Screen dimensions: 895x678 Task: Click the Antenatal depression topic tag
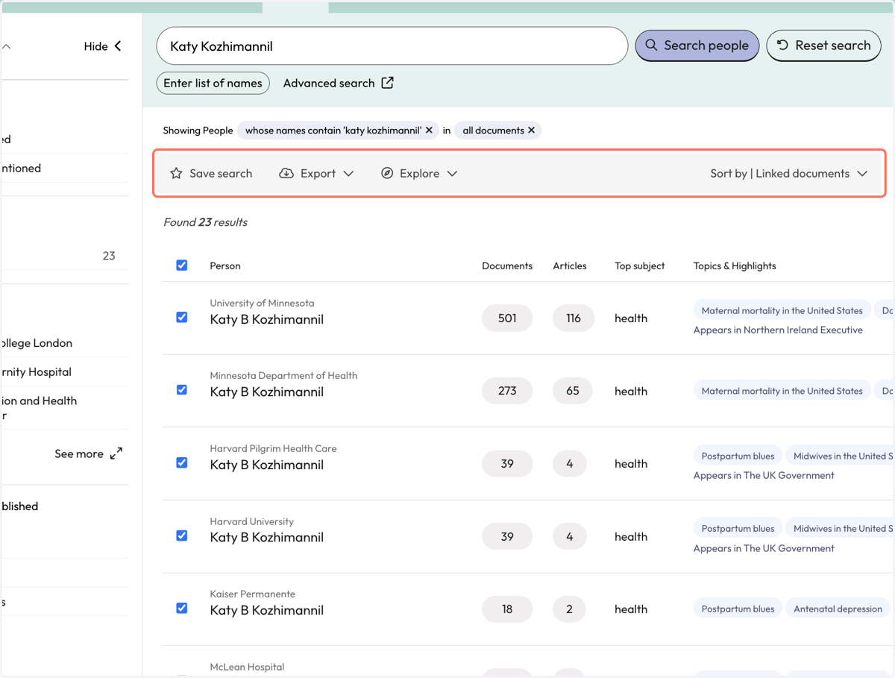[838, 609]
